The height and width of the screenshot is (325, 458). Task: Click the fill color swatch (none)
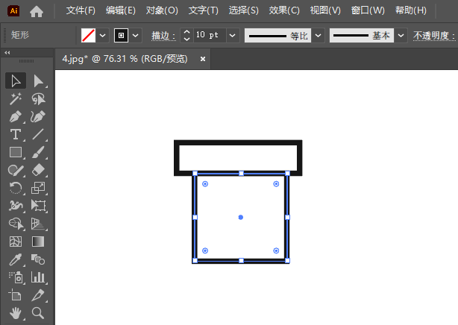(88, 35)
